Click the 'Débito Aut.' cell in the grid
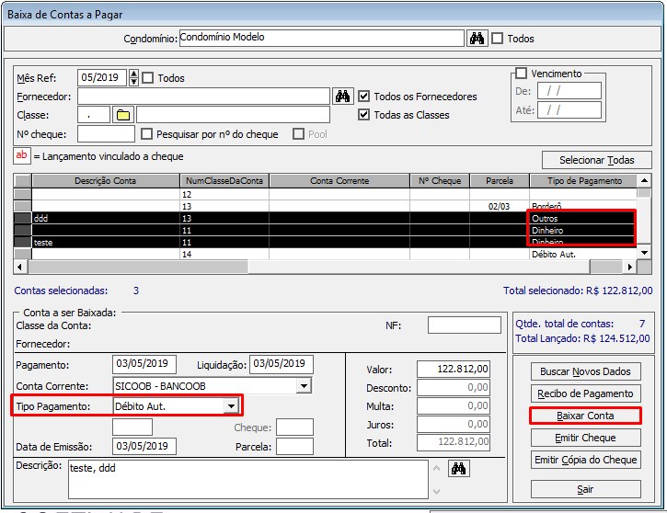The width and height of the screenshot is (667, 513). coord(583,254)
